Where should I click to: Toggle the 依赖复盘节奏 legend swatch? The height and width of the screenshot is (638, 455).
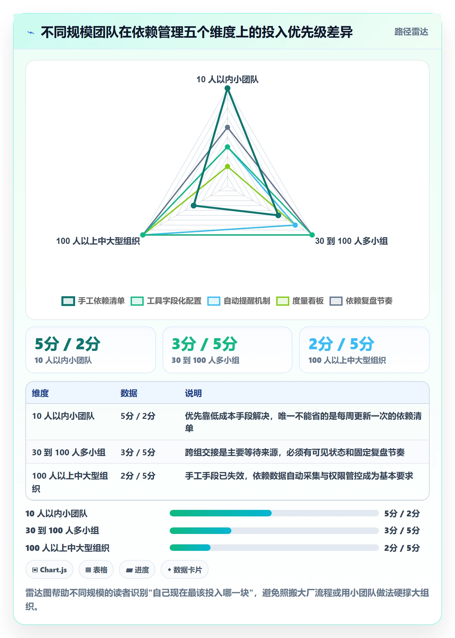[x=336, y=301]
